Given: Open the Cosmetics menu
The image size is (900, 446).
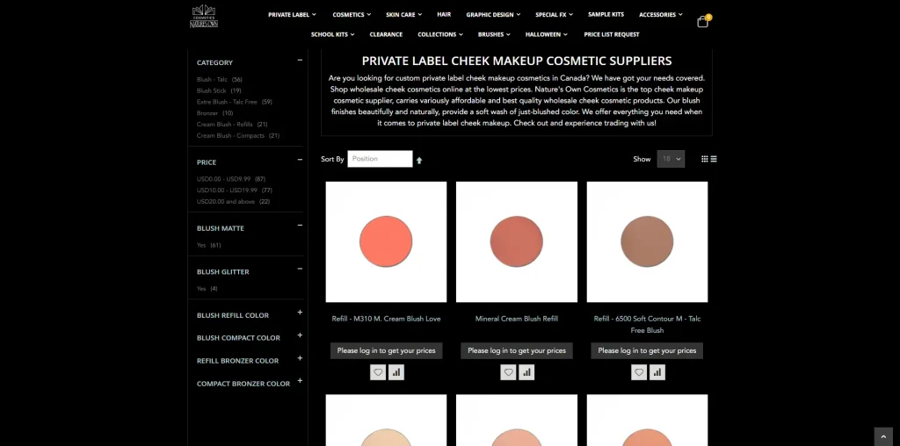Looking at the screenshot, I should pyautogui.click(x=352, y=15).
